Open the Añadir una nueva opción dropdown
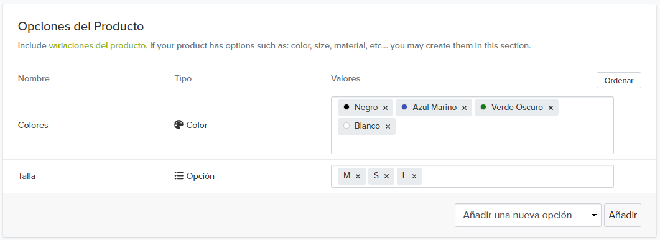 [x=528, y=215]
